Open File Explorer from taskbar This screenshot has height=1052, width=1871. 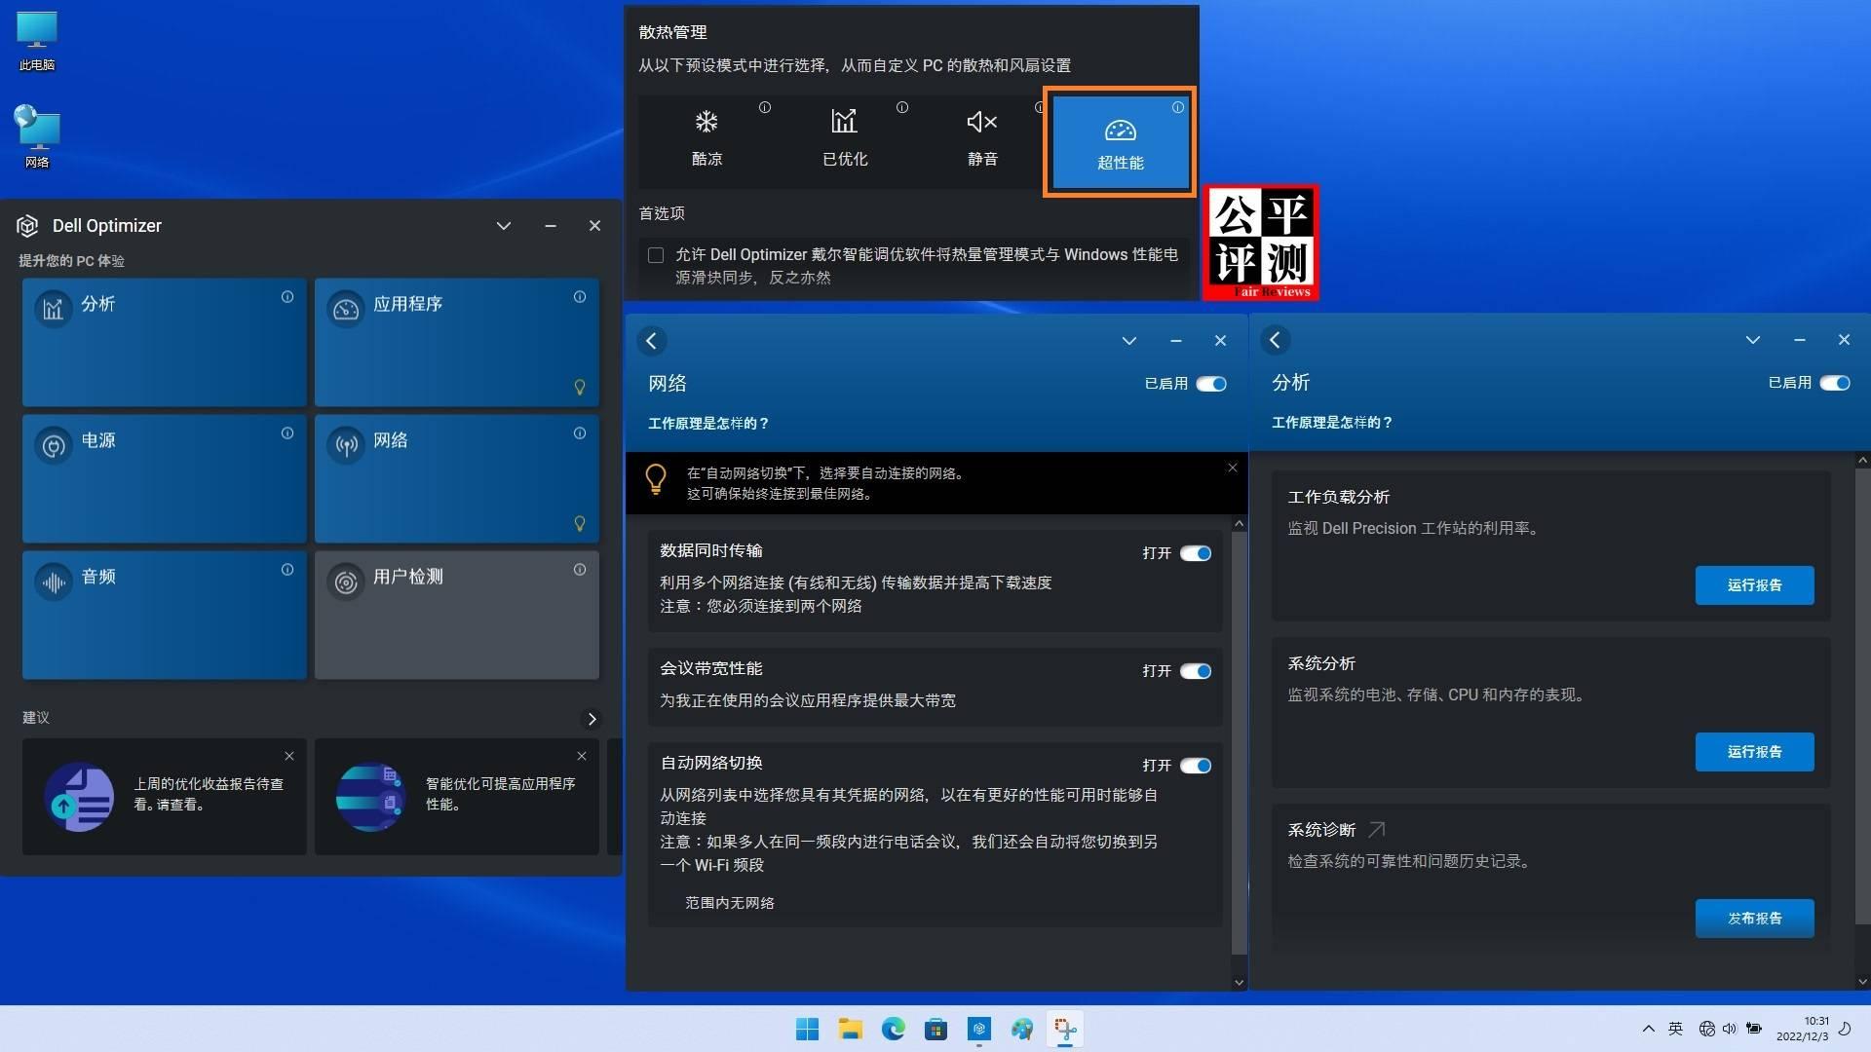(x=850, y=1029)
